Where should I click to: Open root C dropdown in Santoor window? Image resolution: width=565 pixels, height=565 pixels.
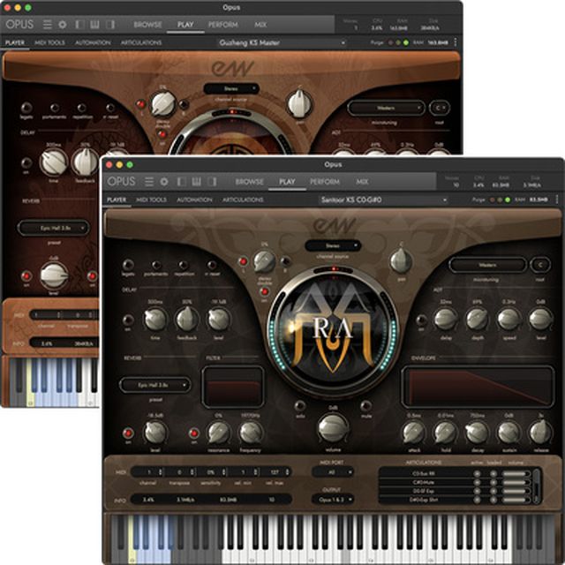pos(539,265)
